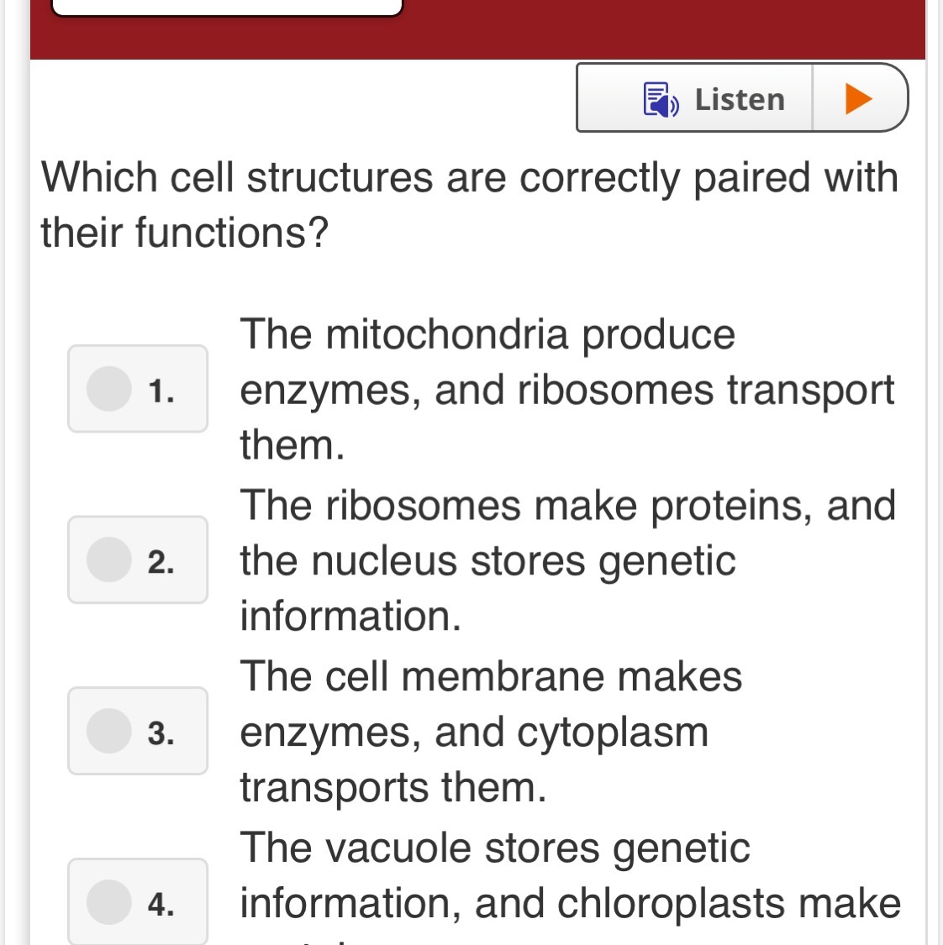Mark the radio button for answer 3

[109, 731]
